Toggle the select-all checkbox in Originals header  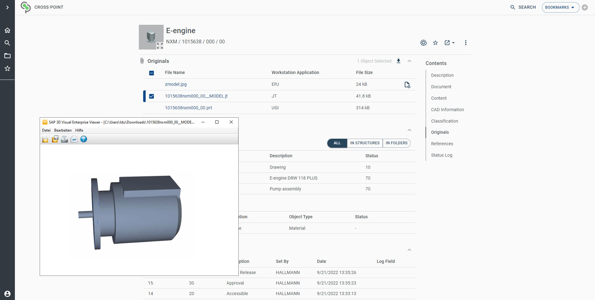[x=152, y=73]
